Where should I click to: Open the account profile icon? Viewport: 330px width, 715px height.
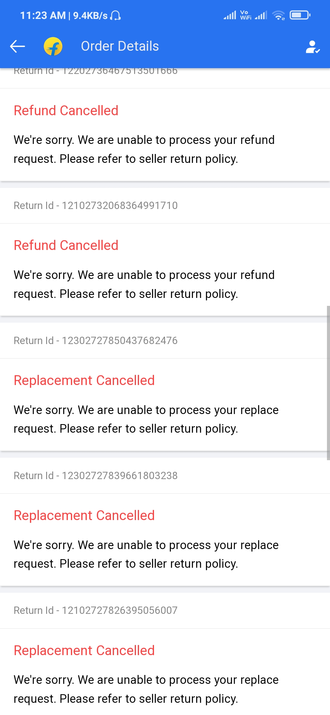coord(313,47)
